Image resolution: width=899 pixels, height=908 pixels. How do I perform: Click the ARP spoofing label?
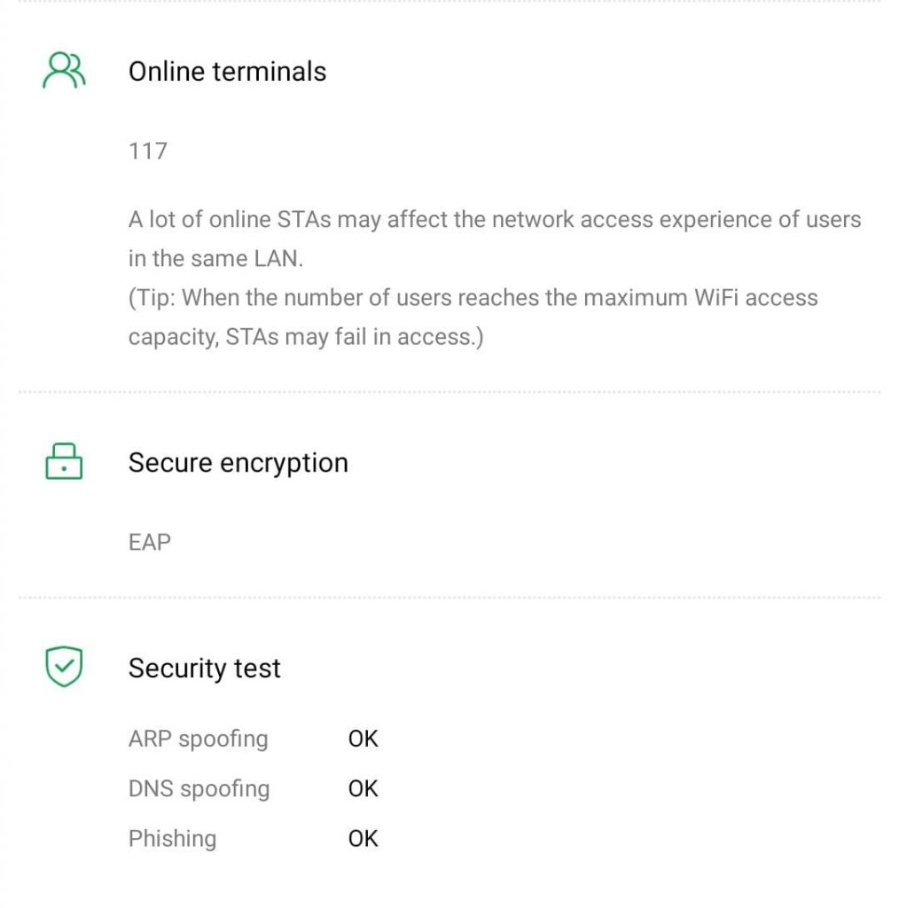click(198, 739)
